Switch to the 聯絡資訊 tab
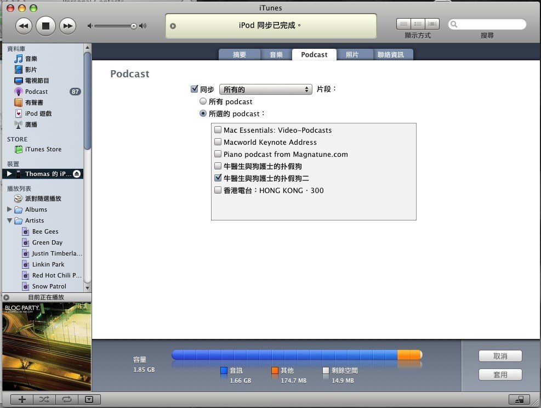541x408 pixels. click(391, 54)
